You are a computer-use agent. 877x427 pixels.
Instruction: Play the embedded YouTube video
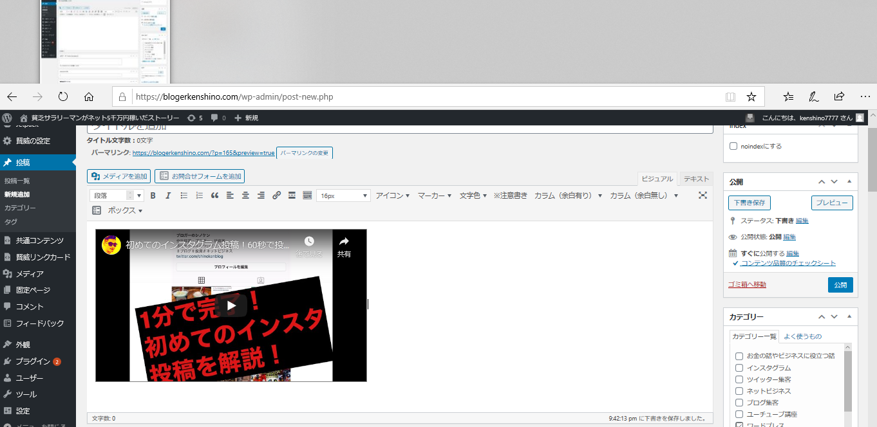tap(231, 305)
